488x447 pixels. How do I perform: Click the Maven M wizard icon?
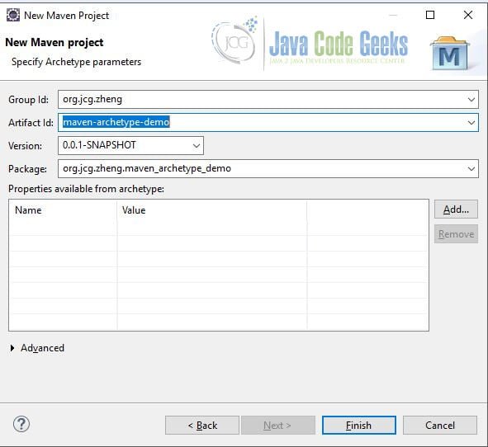point(449,53)
